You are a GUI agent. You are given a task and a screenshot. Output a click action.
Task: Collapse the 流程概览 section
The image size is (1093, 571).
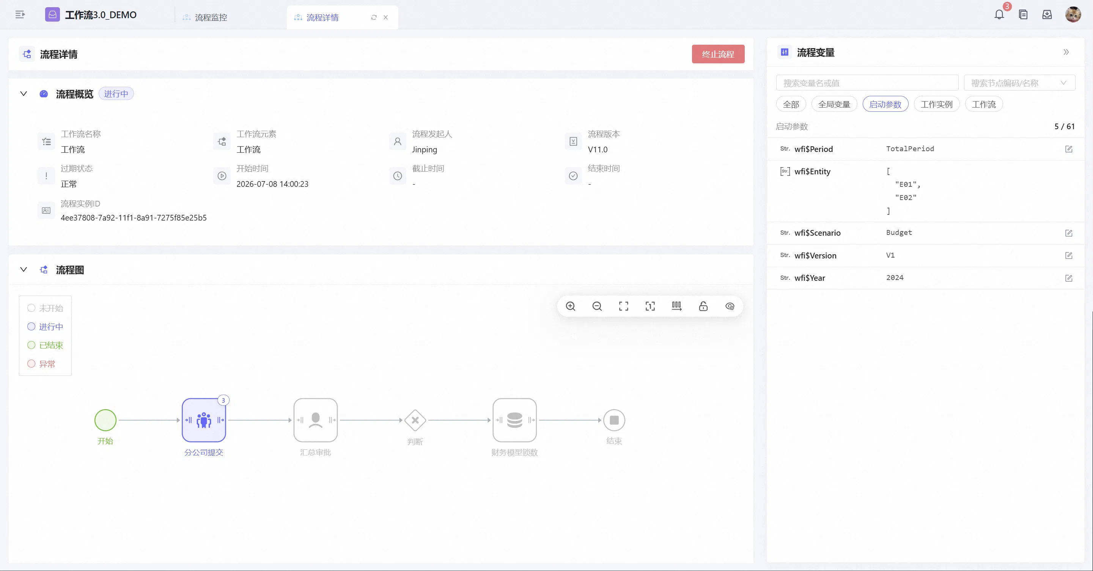point(24,94)
